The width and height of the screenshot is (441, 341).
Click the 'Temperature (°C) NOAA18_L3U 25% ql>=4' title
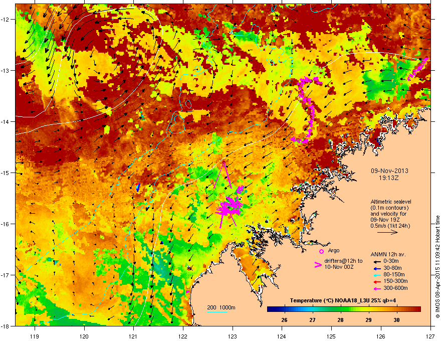tap(343, 300)
